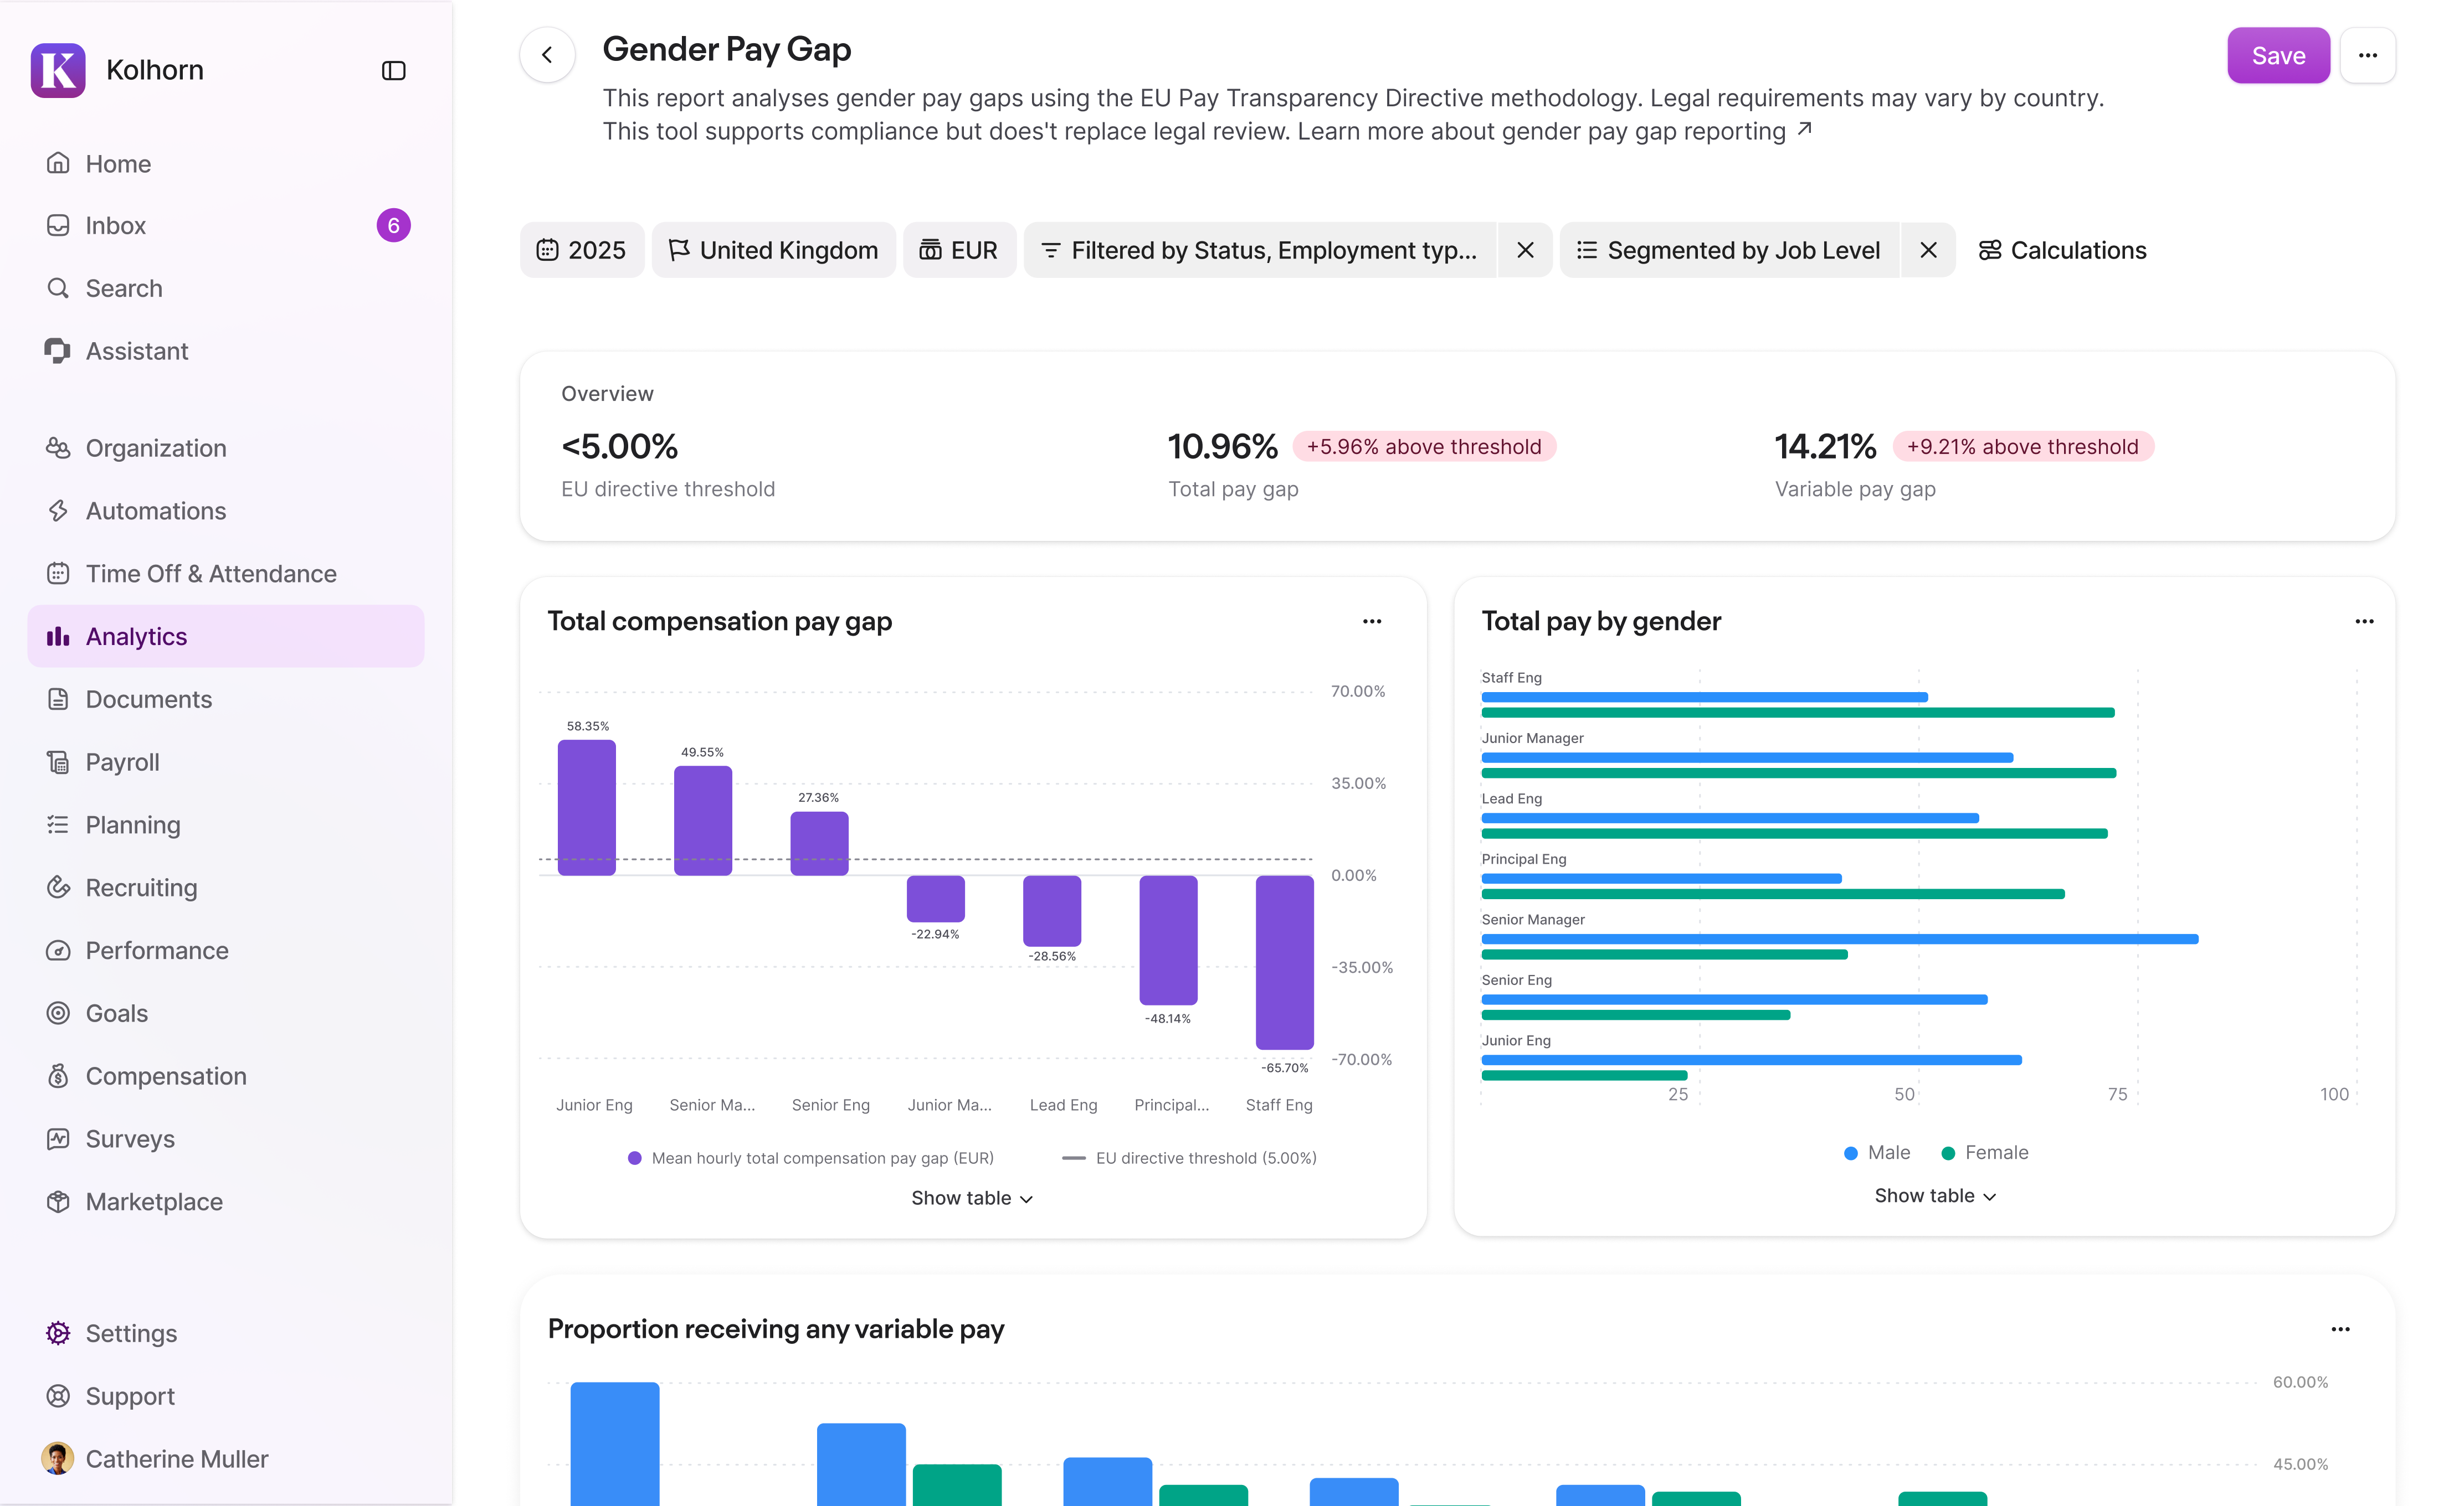Viewport: 2464px width, 1506px height.
Task: Click the Marketplace box icon
Action: pyautogui.click(x=58, y=1202)
